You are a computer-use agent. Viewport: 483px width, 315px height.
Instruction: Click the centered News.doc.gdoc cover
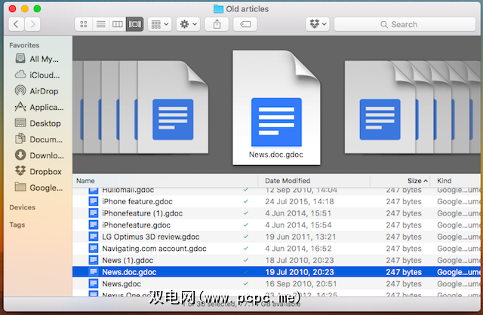click(x=276, y=108)
